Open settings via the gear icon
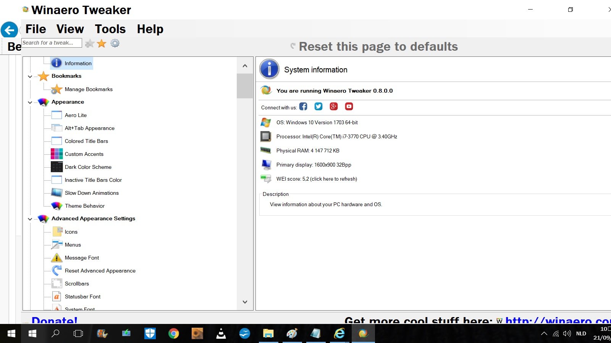Viewport: 611px width, 343px height. coord(115,43)
